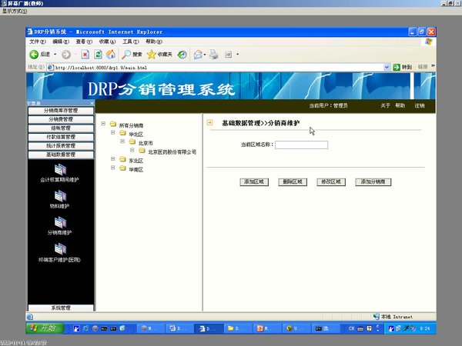Click the 添加分销商 button

[x=373, y=181]
